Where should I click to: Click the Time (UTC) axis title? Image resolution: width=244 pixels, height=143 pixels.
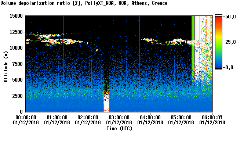[x=119, y=129]
